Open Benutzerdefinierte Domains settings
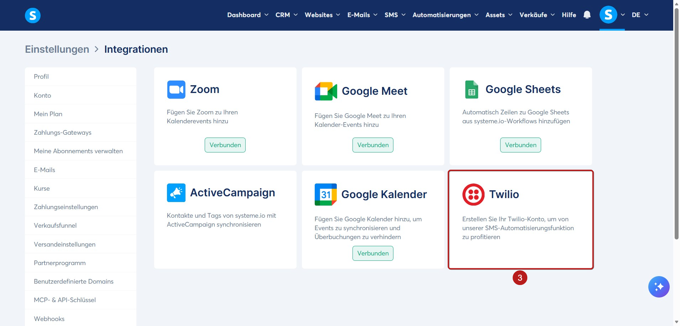 80,281
